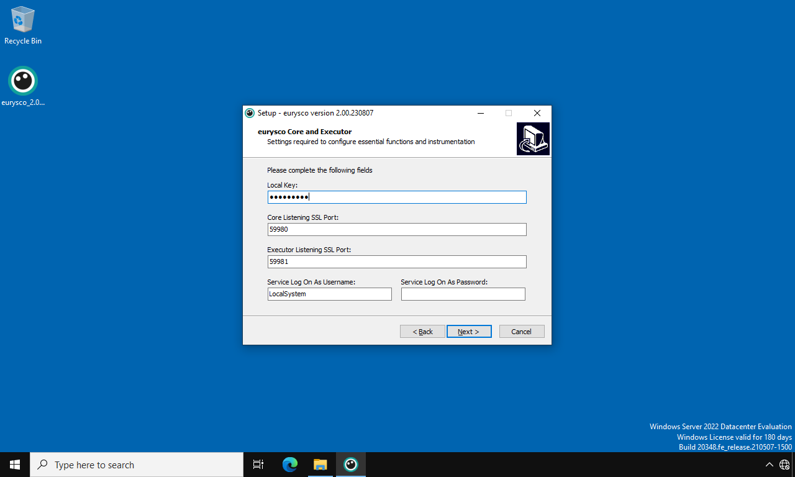795x477 pixels.
Task: Click the Service Log On As Password field
Action: tap(463, 294)
